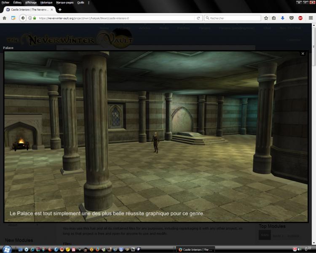This screenshot has width=316, height=253.
Task: Open the synced tabs sidebar icon
Action: (x=13, y=18)
